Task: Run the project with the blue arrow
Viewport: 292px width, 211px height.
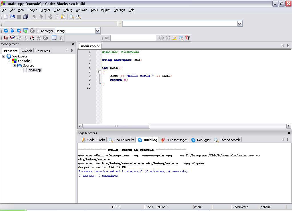Action: (13, 31)
